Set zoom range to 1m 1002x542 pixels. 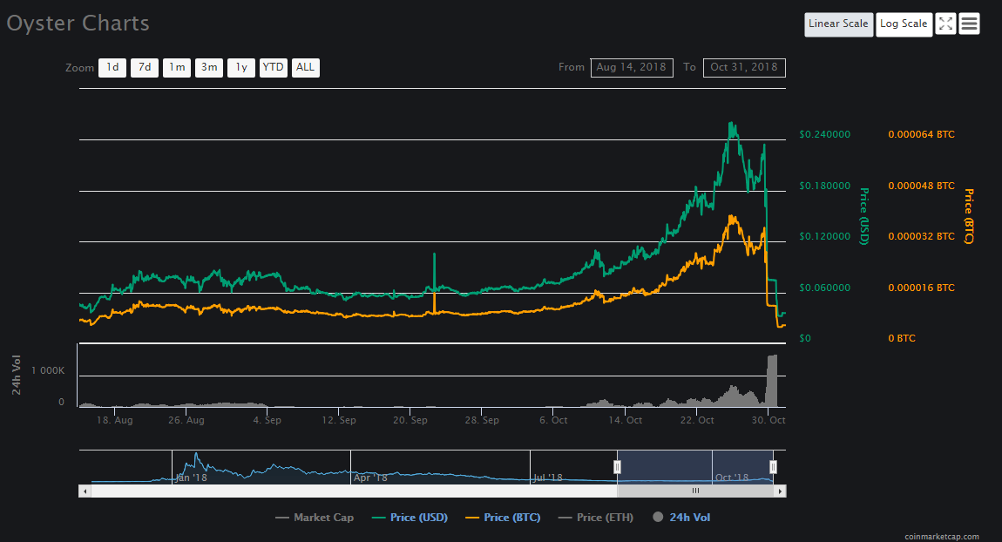point(177,67)
